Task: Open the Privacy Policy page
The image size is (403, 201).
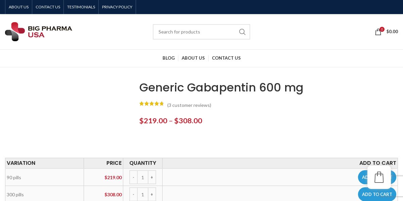Action: [x=117, y=7]
